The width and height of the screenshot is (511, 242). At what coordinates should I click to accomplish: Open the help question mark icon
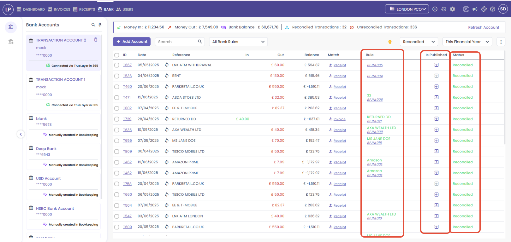[492, 9]
